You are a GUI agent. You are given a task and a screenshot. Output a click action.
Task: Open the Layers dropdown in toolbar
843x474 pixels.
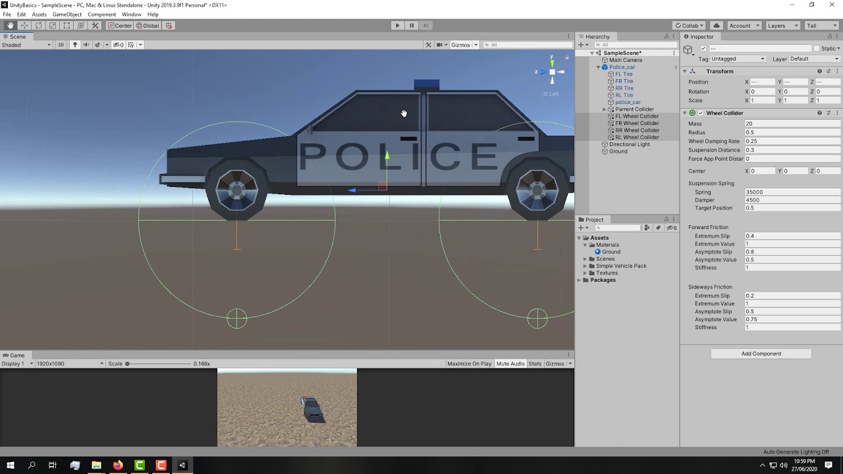[783, 26]
